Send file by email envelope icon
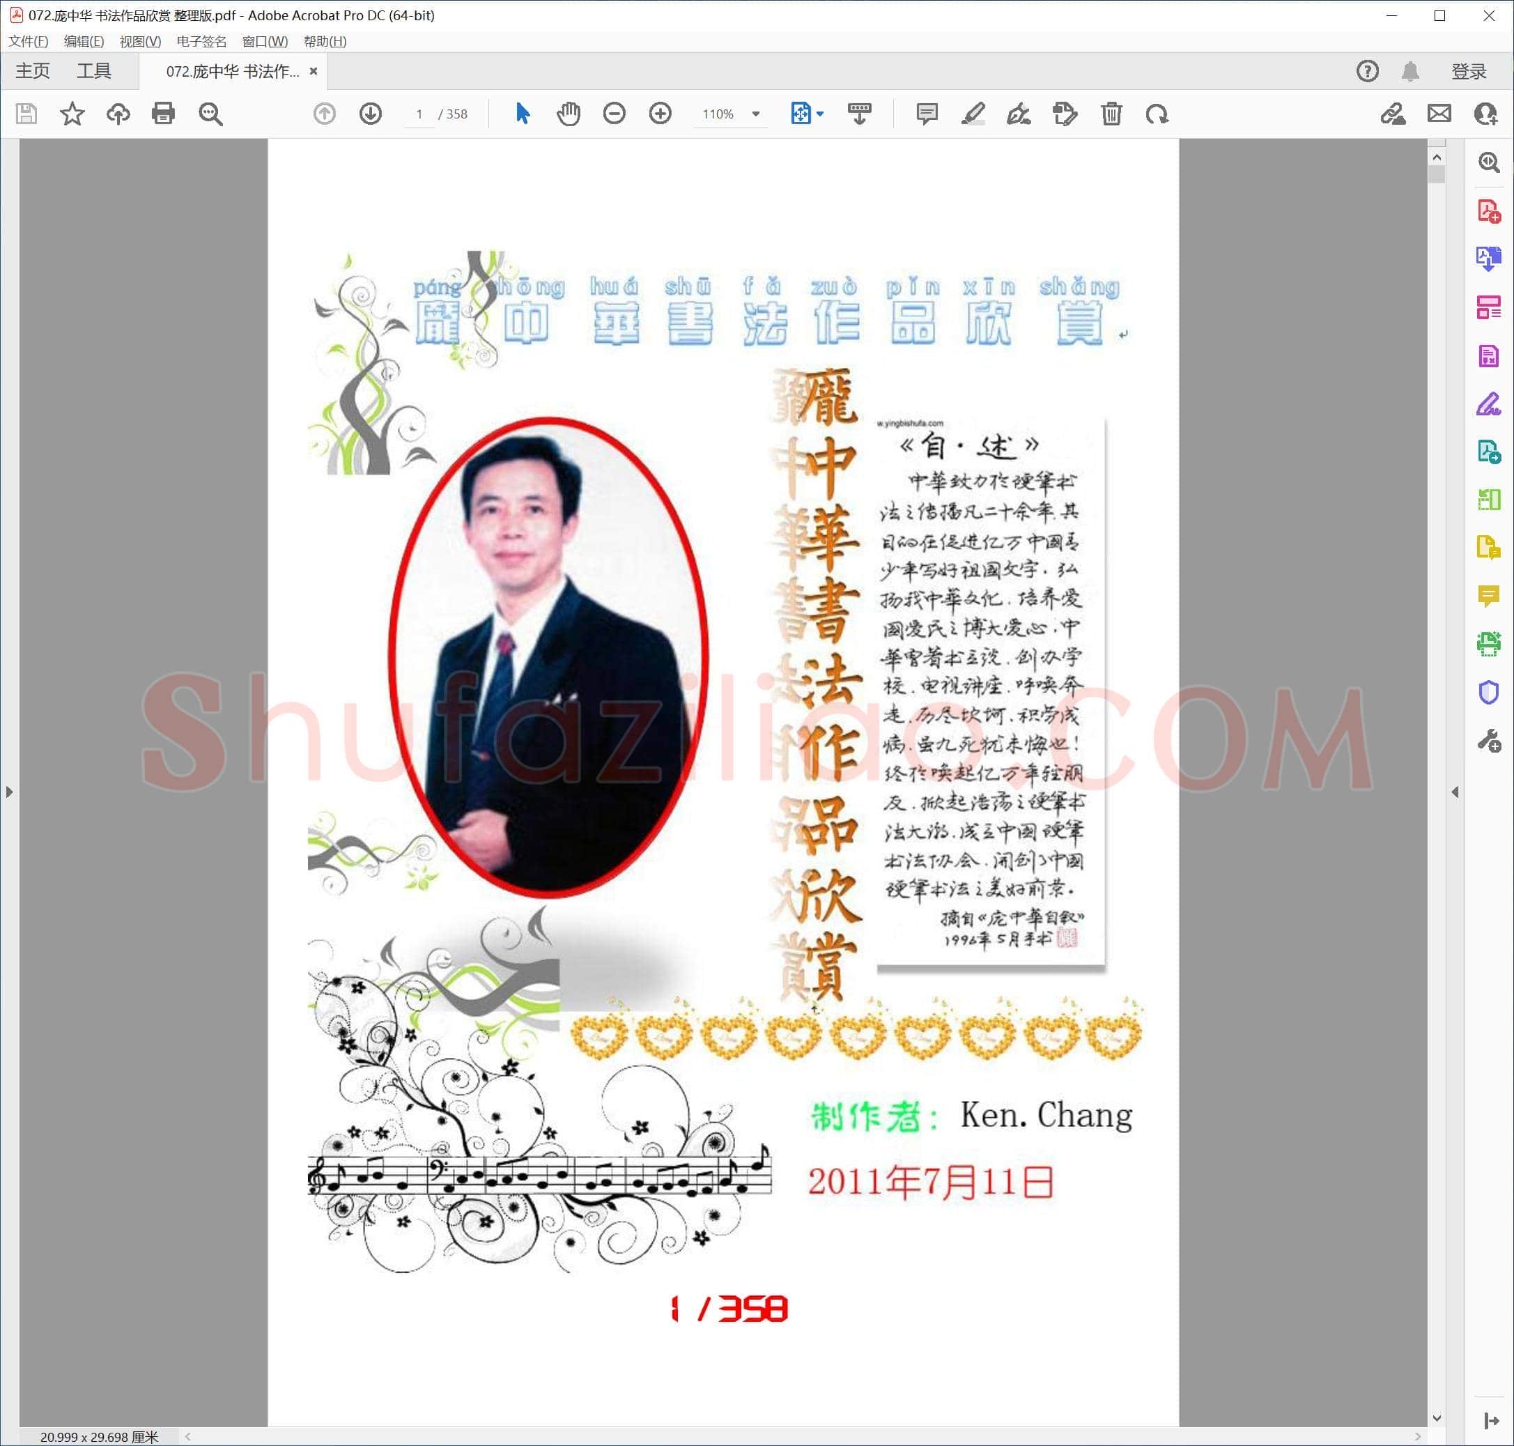 (x=1439, y=114)
